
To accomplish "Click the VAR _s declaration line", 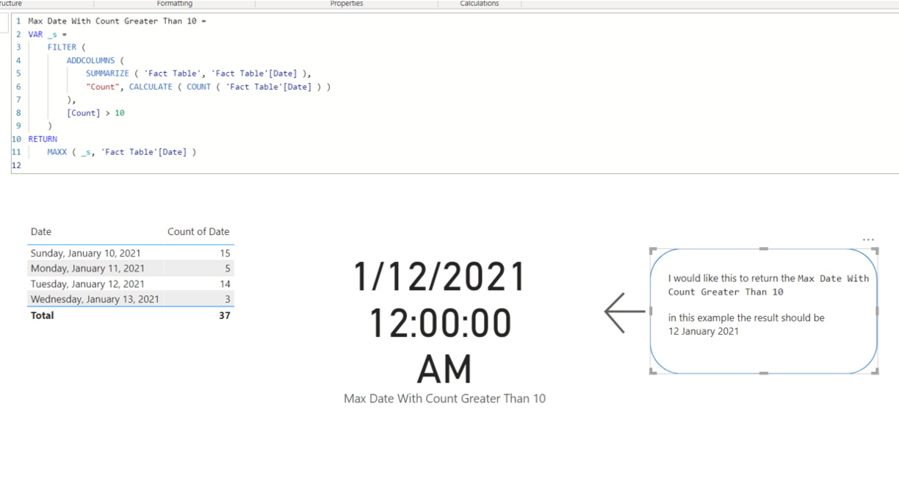I will coord(48,34).
